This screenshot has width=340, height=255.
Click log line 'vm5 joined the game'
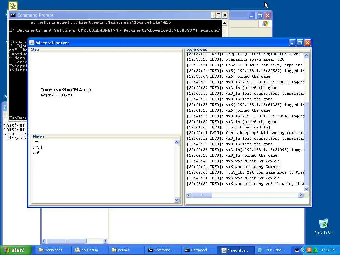click(x=228, y=77)
